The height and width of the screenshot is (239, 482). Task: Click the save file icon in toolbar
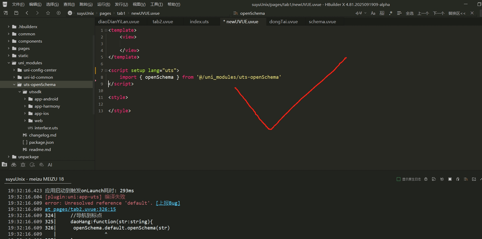click(16, 13)
